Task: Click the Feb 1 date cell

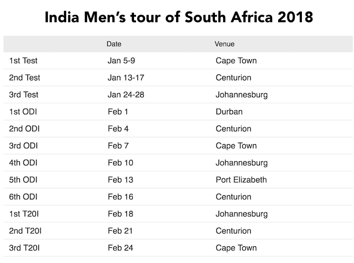Action: coord(118,112)
